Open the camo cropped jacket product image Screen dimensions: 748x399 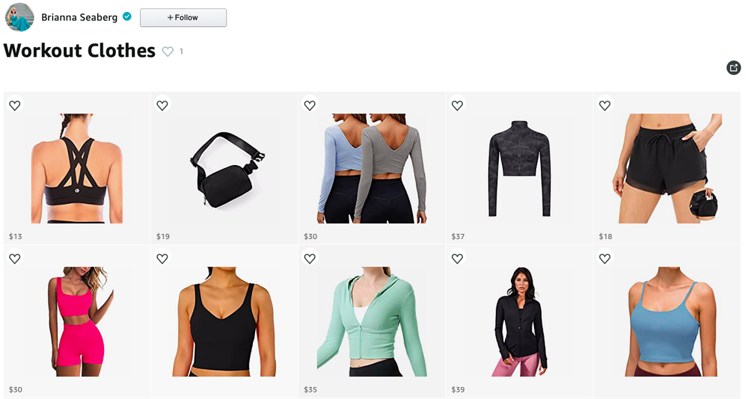pos(519,168)
